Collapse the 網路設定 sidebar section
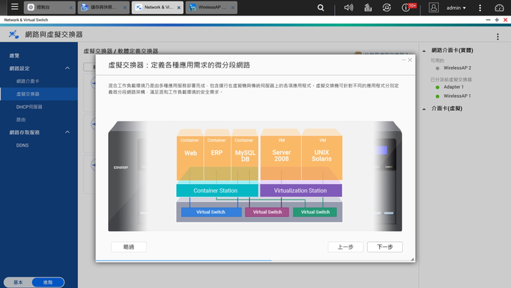This screenshot has width=511, height=288. click(67, 68)
